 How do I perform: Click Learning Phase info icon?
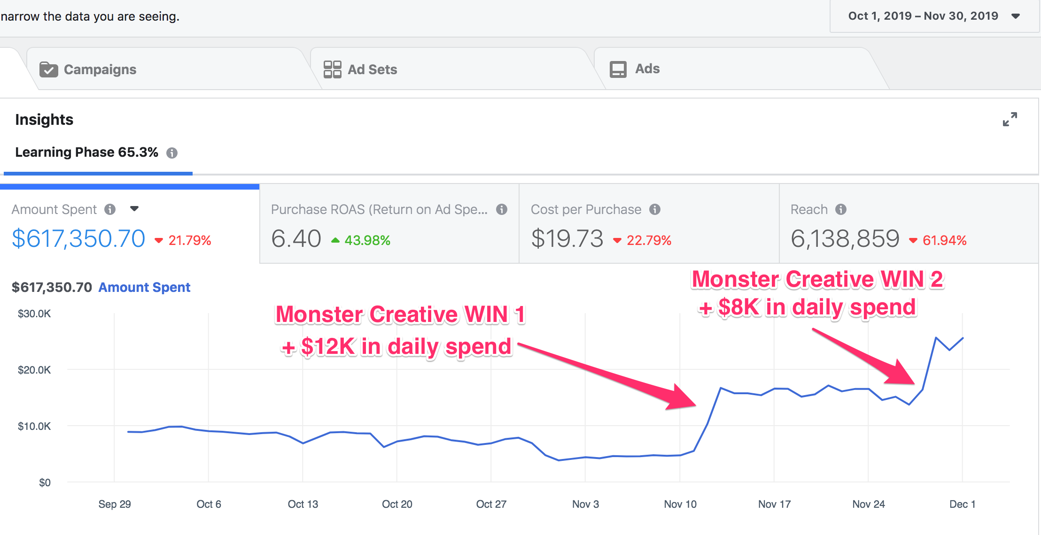[172, 153]
